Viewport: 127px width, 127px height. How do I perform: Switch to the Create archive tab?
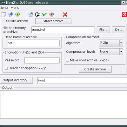coord(18,21)
